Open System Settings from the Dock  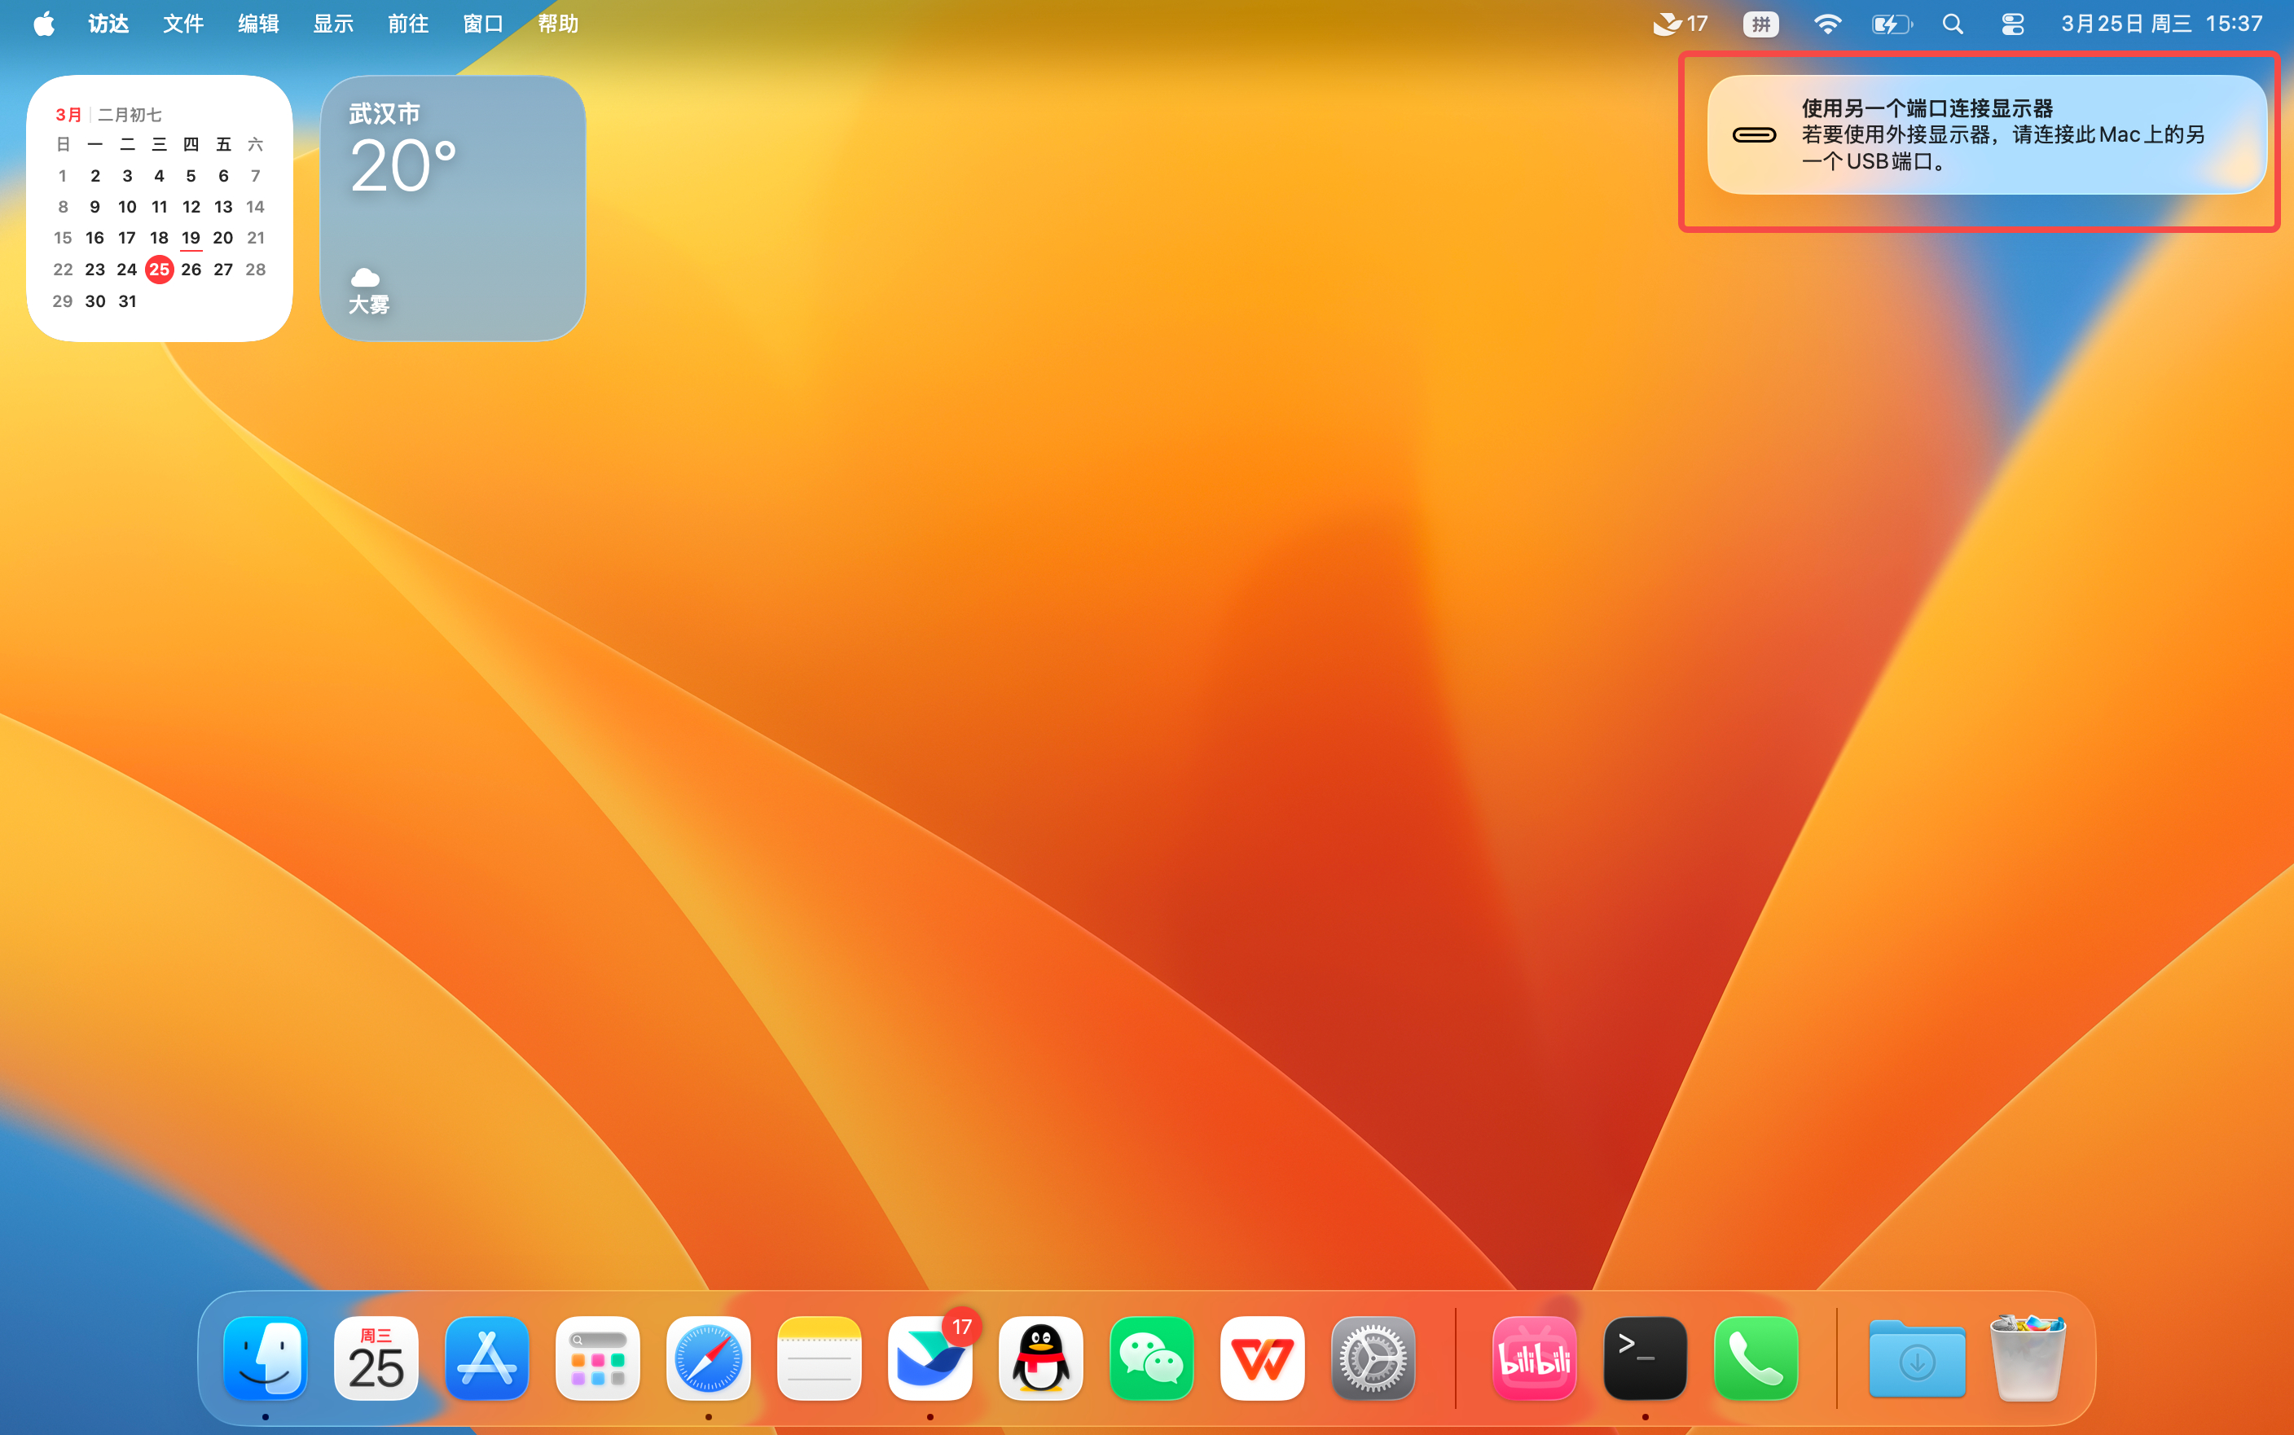pyautogui.click(x=1373, y=1358)
